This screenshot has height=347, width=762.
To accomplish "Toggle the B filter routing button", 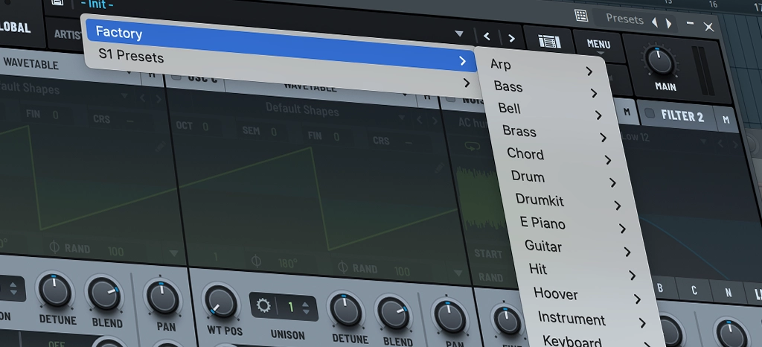I will coord(660,287).
